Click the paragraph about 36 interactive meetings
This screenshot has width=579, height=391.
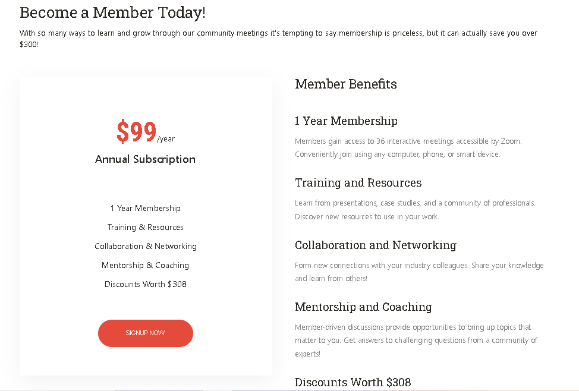(x=408, y=148)
